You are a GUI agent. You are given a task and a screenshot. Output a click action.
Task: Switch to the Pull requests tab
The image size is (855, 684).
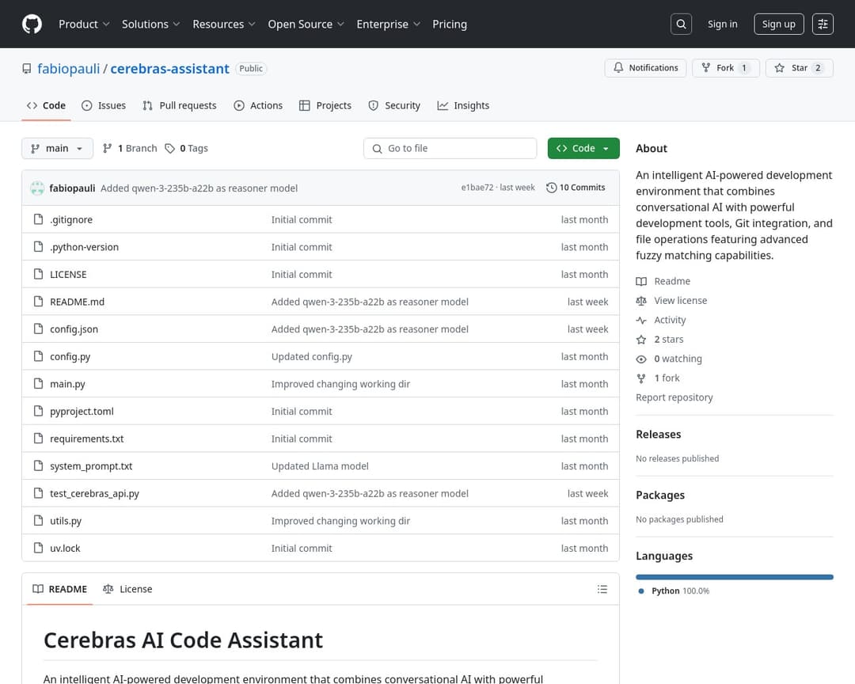pos(180,105)
